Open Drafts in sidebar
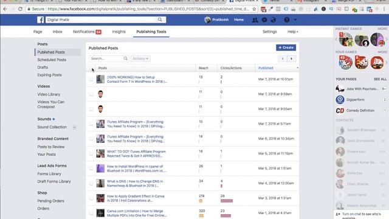389x219 pixels. coord(43,68)
